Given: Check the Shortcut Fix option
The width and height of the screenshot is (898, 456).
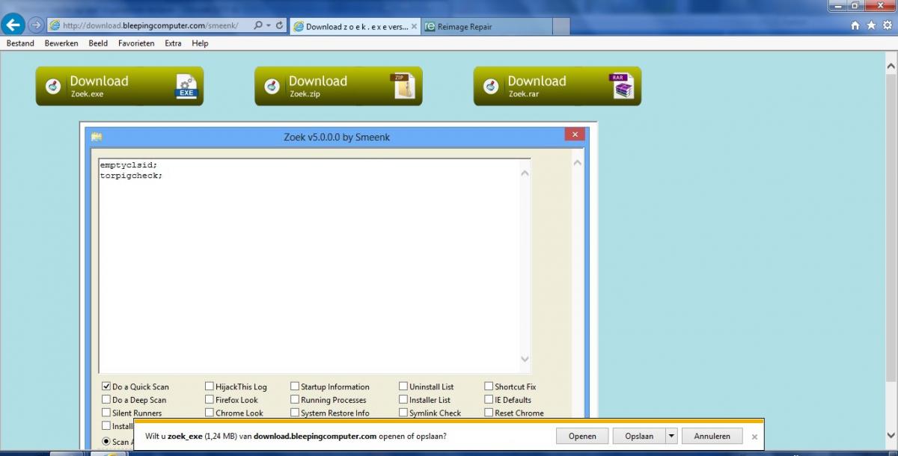Looking at the screenshot, I should pos(489,386).
